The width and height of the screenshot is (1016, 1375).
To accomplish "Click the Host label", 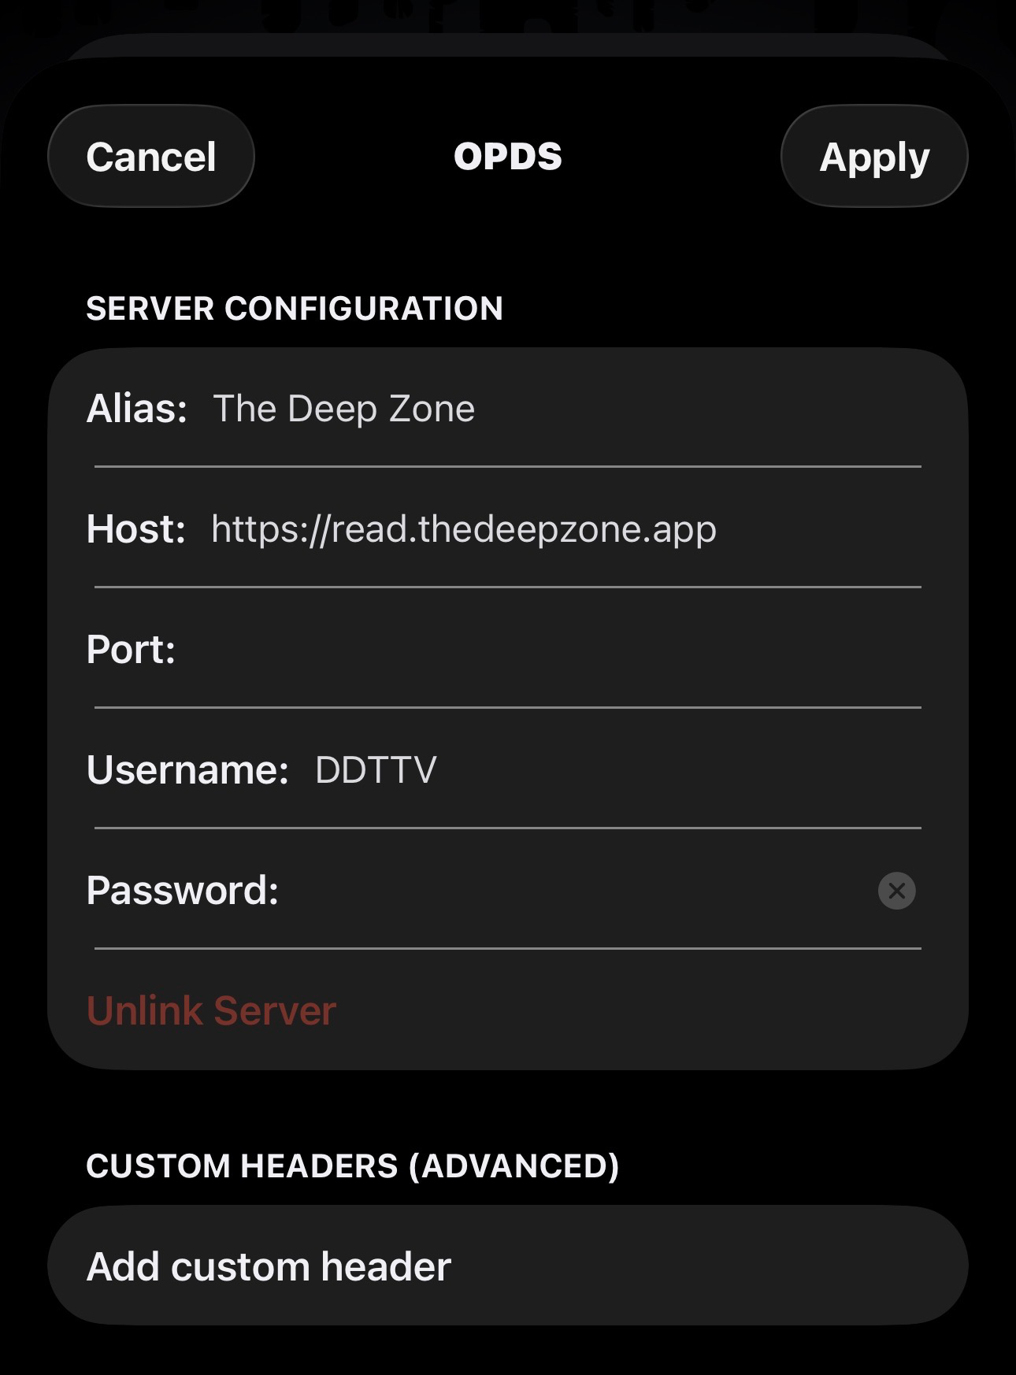I will pyautogui.click(x=135, y=529).
